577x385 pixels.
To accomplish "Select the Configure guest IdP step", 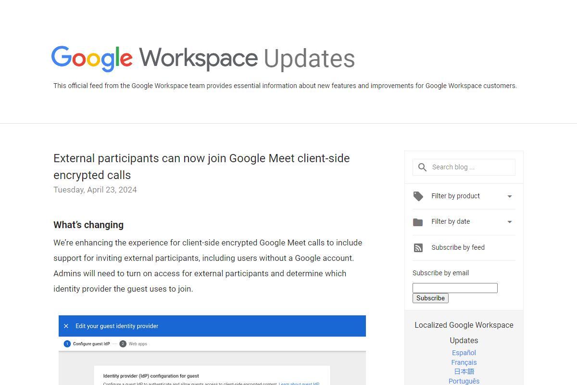I will coord(87,344).
